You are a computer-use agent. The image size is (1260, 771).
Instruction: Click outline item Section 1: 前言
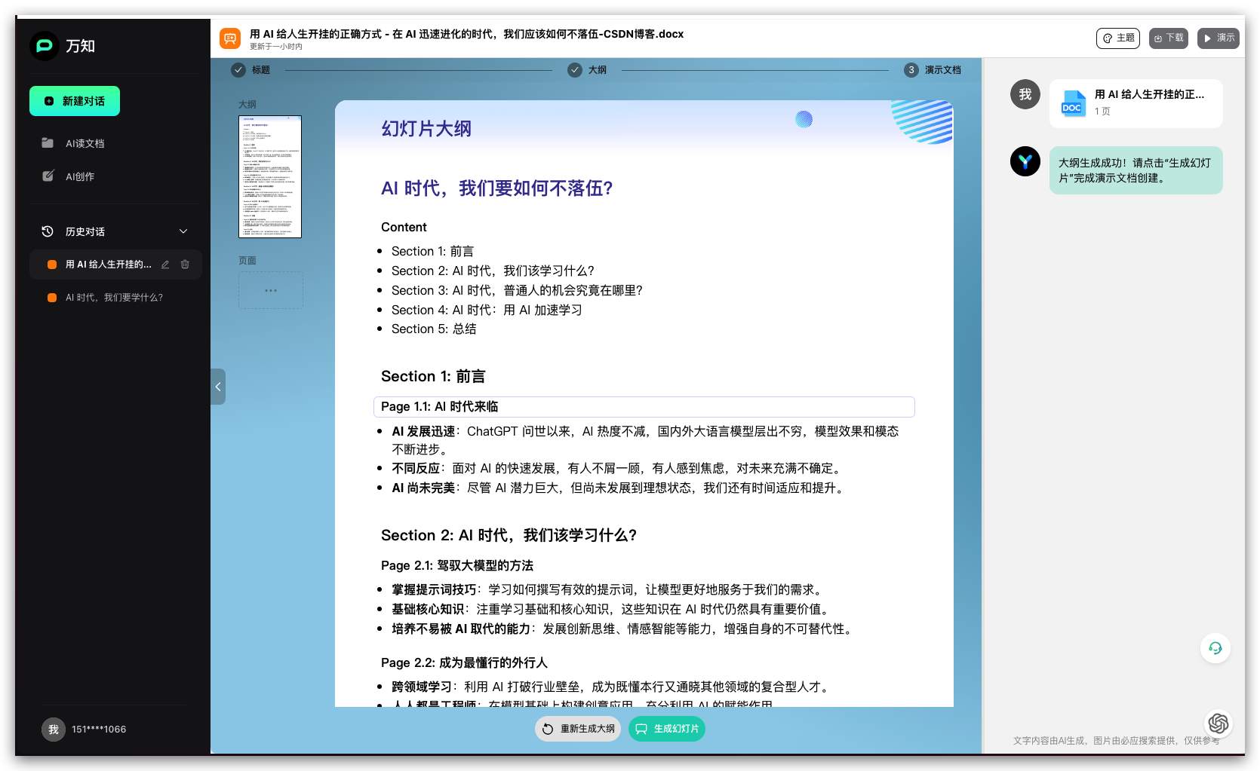[x=432, y=252]
